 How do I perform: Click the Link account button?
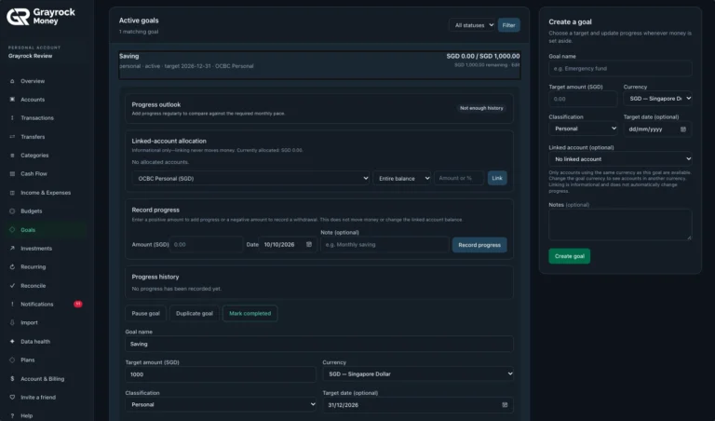pos(497,178)
